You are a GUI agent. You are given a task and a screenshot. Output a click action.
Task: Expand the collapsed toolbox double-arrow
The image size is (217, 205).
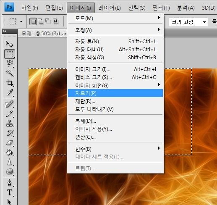pos(5,31)
